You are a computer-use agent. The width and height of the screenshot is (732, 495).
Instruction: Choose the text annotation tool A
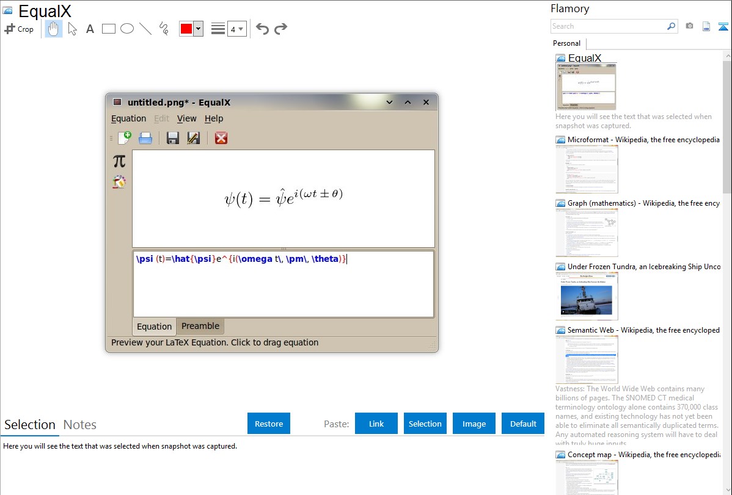[90, 29]
